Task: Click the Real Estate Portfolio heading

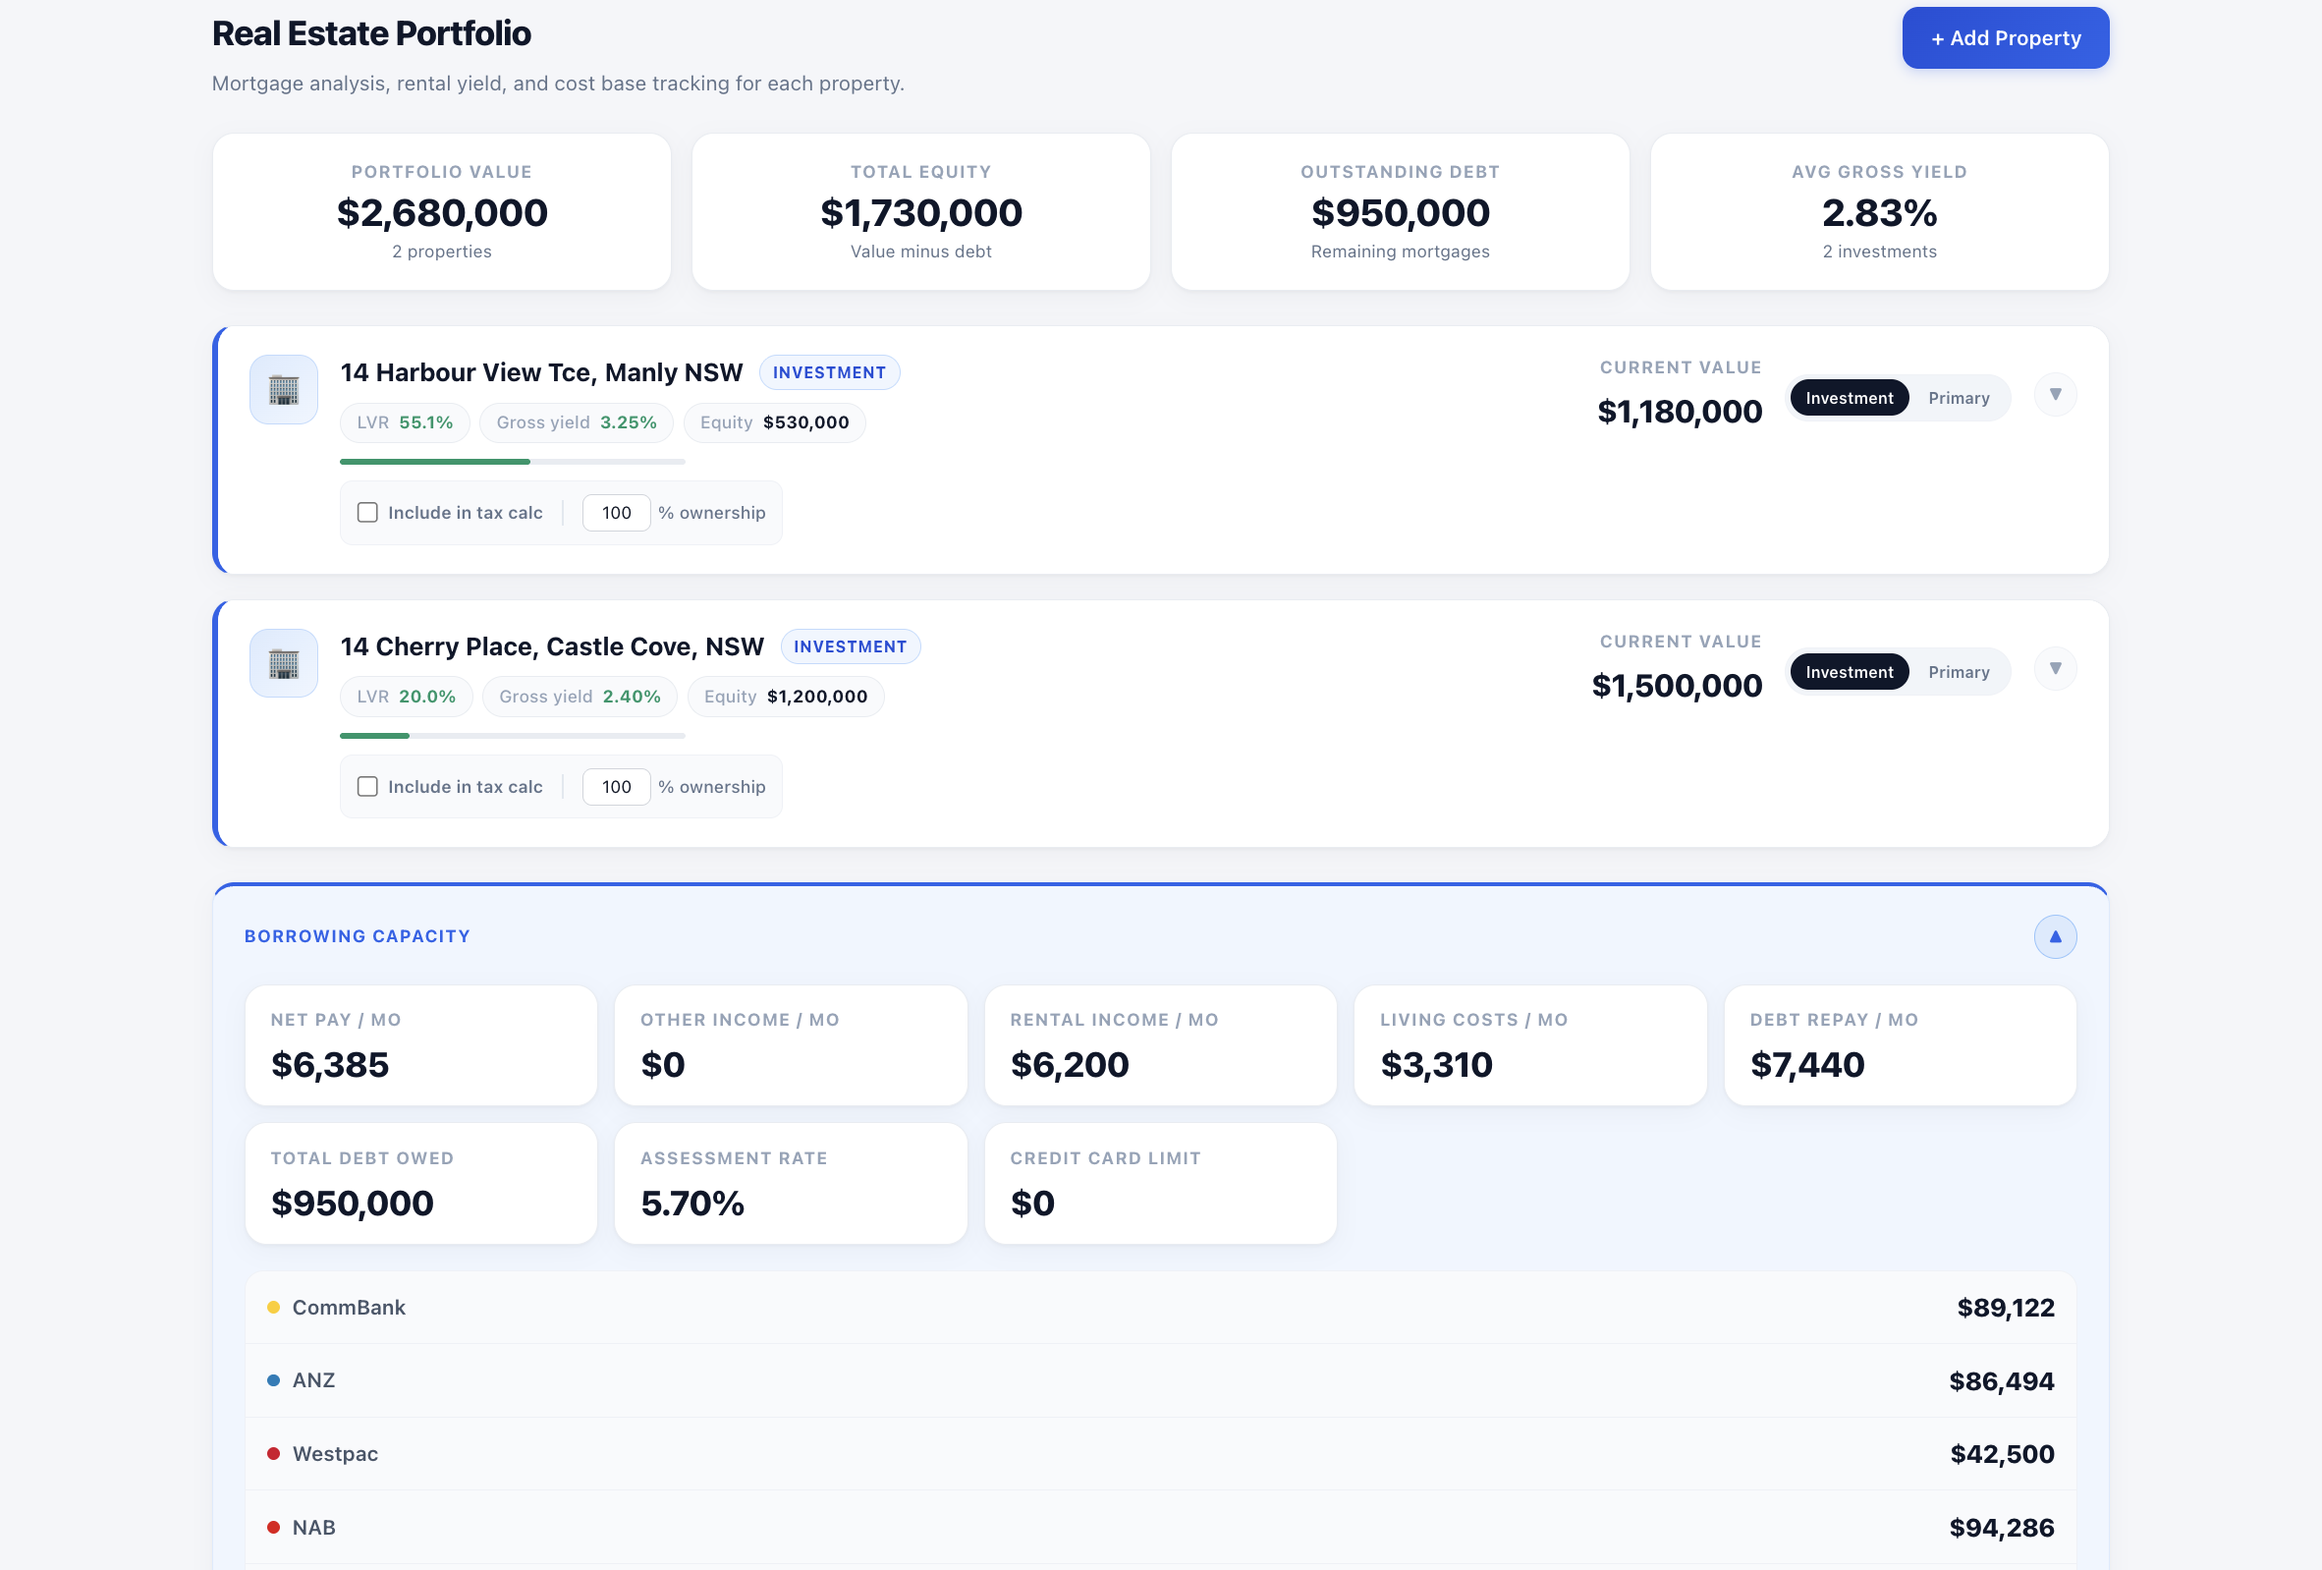Action: [370, 33]
